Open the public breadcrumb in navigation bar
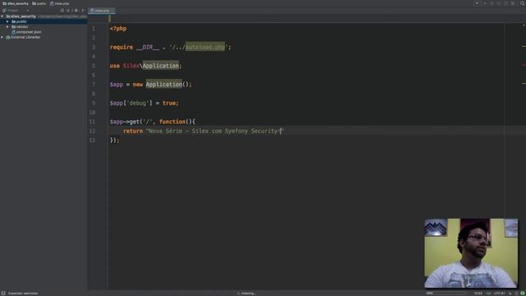The image size is (526, 296). tap(39, 3)
